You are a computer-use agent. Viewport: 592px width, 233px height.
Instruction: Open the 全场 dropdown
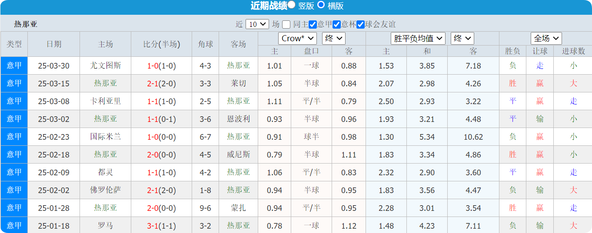[546, 38]
